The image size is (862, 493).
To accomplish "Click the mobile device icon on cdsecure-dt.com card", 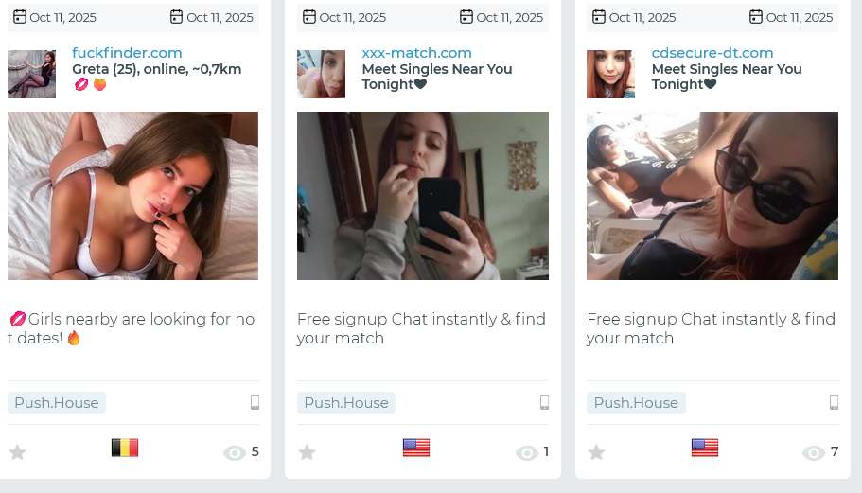I will [834, 402].
